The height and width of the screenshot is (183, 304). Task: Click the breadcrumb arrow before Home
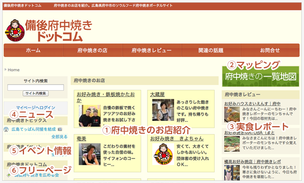[x=5, y=70]
